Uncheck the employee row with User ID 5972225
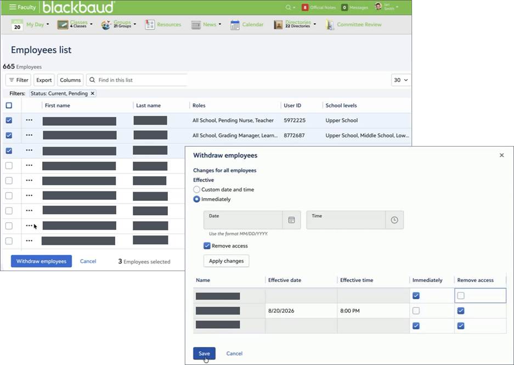Viewport: 514px width, 365px height. point(9,120)
